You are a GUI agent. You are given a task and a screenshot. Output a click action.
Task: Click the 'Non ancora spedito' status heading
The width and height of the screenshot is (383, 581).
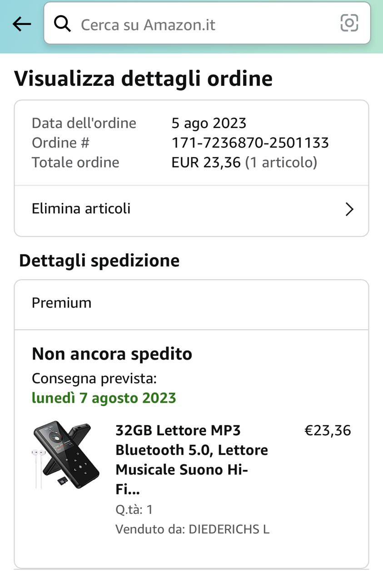pos(112,354)
